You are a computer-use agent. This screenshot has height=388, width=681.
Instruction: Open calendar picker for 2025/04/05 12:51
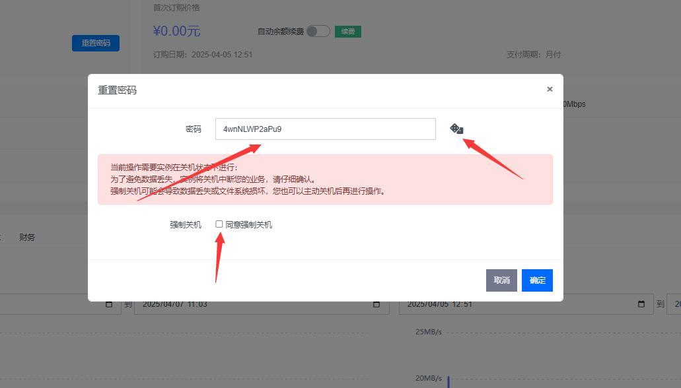(x=641, y=304)
